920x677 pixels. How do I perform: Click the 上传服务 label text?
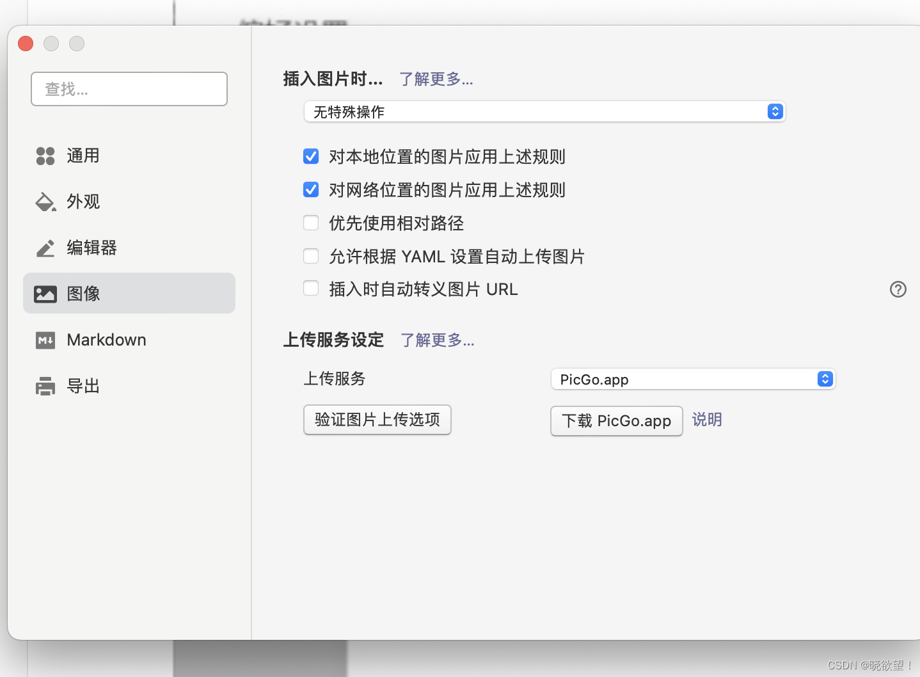[x=334, y=379]
